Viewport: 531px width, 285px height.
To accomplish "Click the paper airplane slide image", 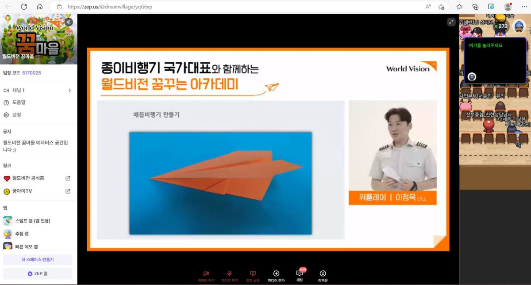I will click(x=220, y=183).
